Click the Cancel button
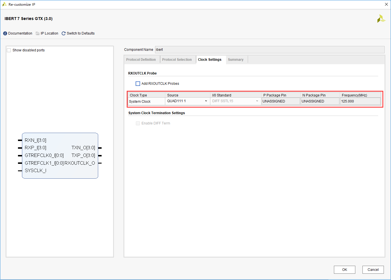Screen dimensions: 391x280 click(x=373, y=270)
